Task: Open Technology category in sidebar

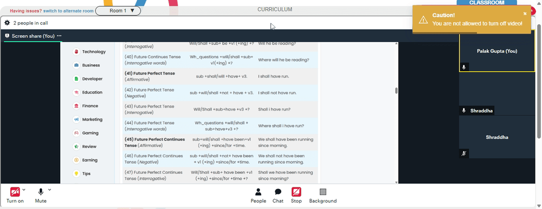Action: [89, 52]
